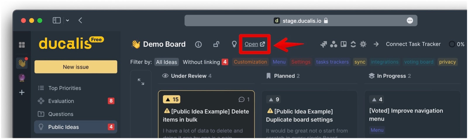Open the Evaluation section
Viewport: 468px width, 139px height.
pyautogui.click(x=61, y=101)
